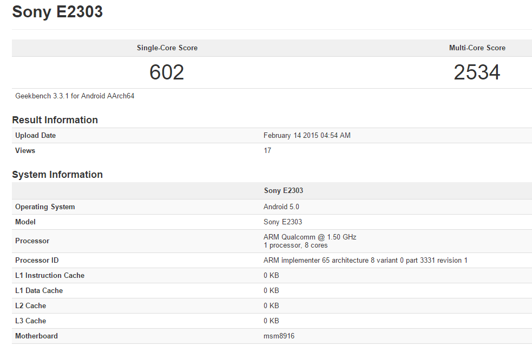Click the Multi-Core Score header
Screen dimensions: 532x346
[x=477, y=48]
